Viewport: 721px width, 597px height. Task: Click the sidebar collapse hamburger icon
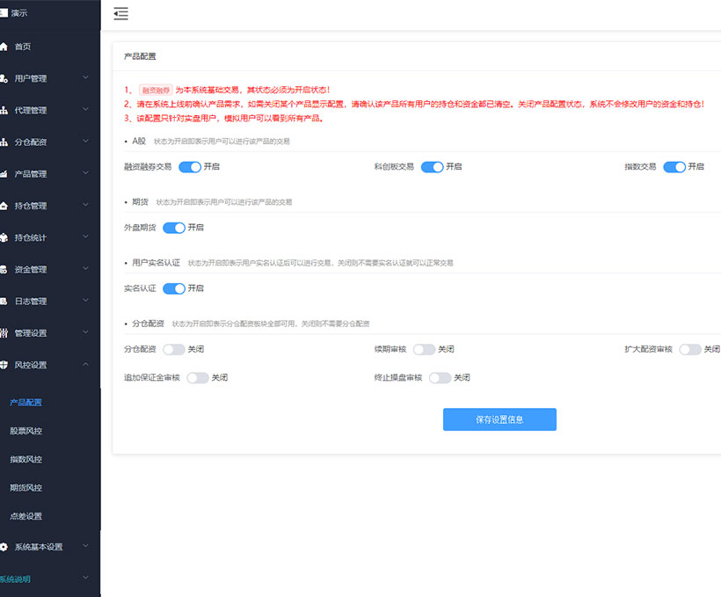click(120, 13)
